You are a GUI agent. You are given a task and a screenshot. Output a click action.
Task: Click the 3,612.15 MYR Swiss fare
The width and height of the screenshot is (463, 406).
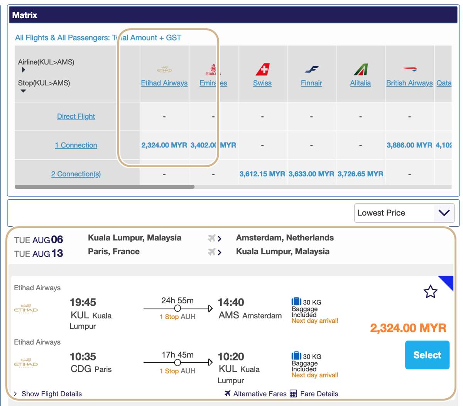pyautogui.click(x=262, y=174)
